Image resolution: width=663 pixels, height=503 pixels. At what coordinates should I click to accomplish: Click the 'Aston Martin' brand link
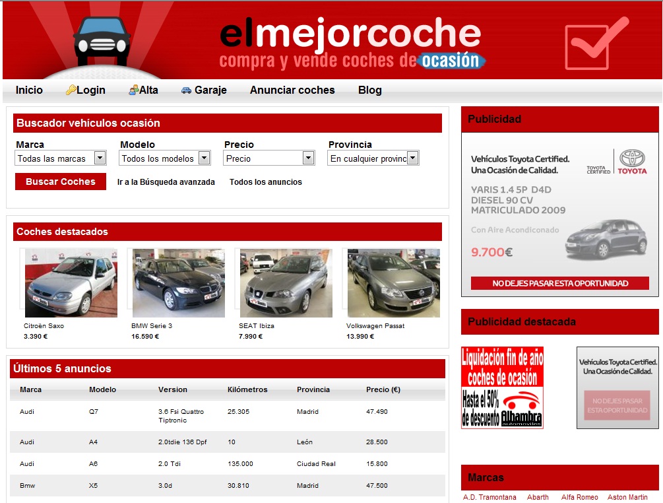click(627, 497)
